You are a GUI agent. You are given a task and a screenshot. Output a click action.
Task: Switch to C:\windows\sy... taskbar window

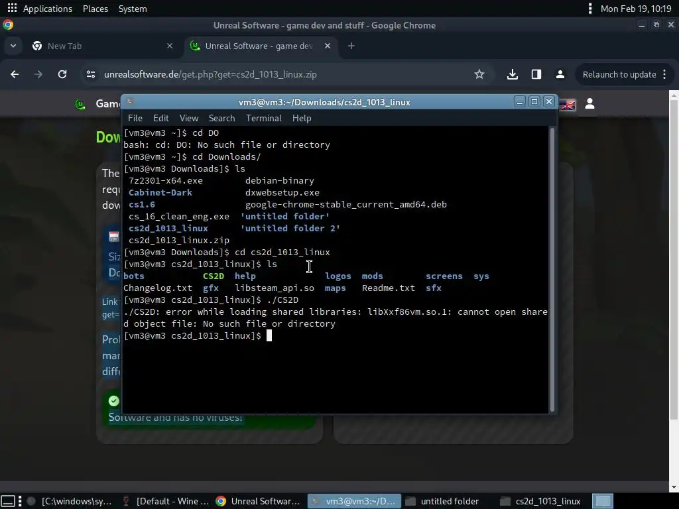70,501
